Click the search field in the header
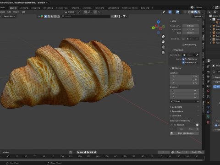Viewport: 220px width, 165px height. pyautogui.click(x=86, y=16)
